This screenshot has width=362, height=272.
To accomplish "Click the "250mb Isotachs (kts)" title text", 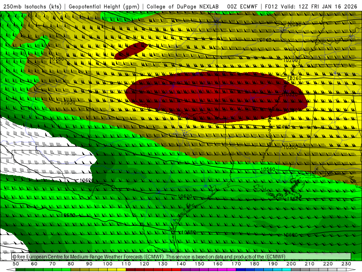I will [33, 6].
